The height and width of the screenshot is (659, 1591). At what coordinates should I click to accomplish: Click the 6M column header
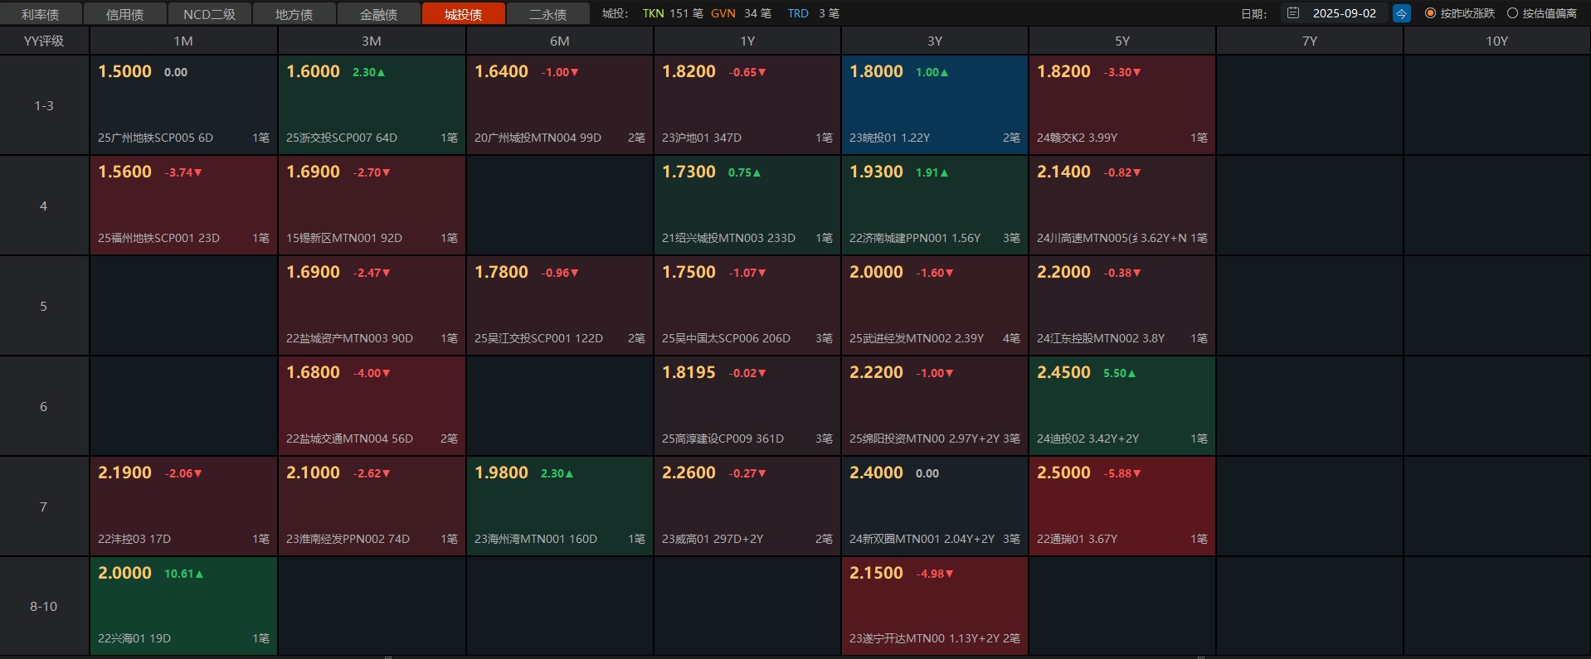pos(560,41)
